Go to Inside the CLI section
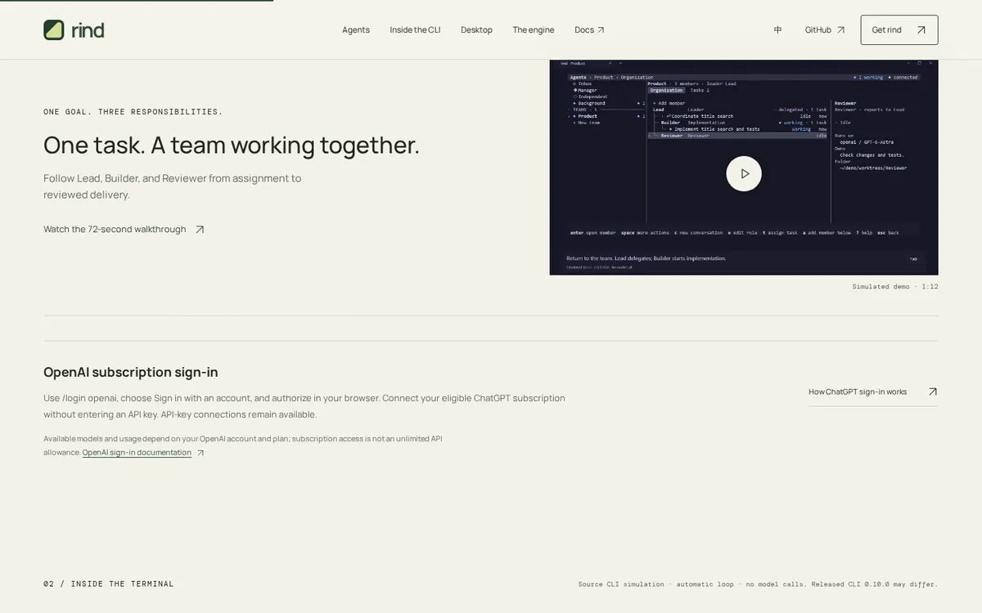 [x=415, y=30]
